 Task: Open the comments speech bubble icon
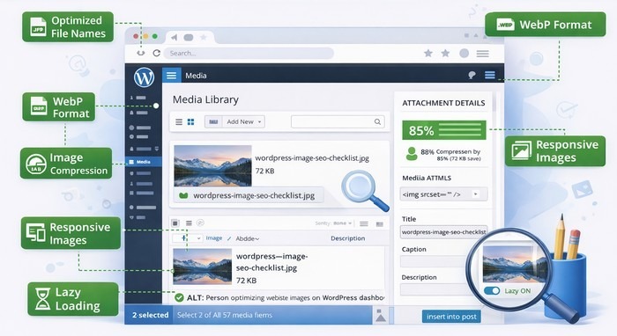(x=472, y=75)
